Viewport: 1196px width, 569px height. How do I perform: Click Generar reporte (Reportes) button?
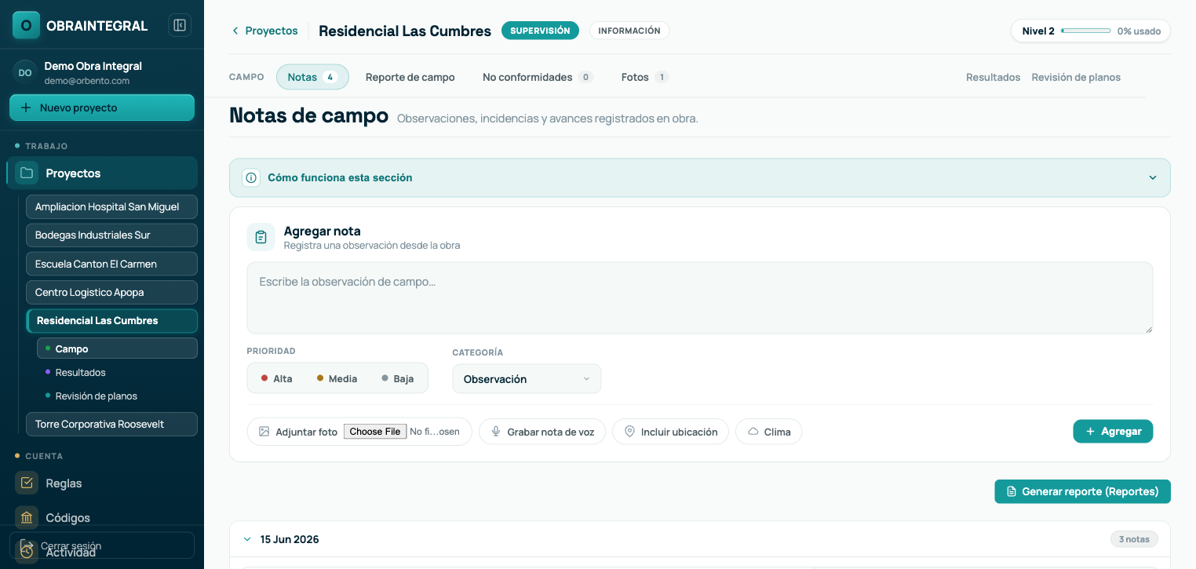(x=1082, y=491)
